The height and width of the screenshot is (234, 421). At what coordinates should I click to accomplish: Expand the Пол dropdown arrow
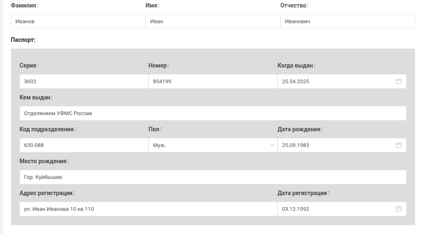pyautogui.click(x=272, y=145)
